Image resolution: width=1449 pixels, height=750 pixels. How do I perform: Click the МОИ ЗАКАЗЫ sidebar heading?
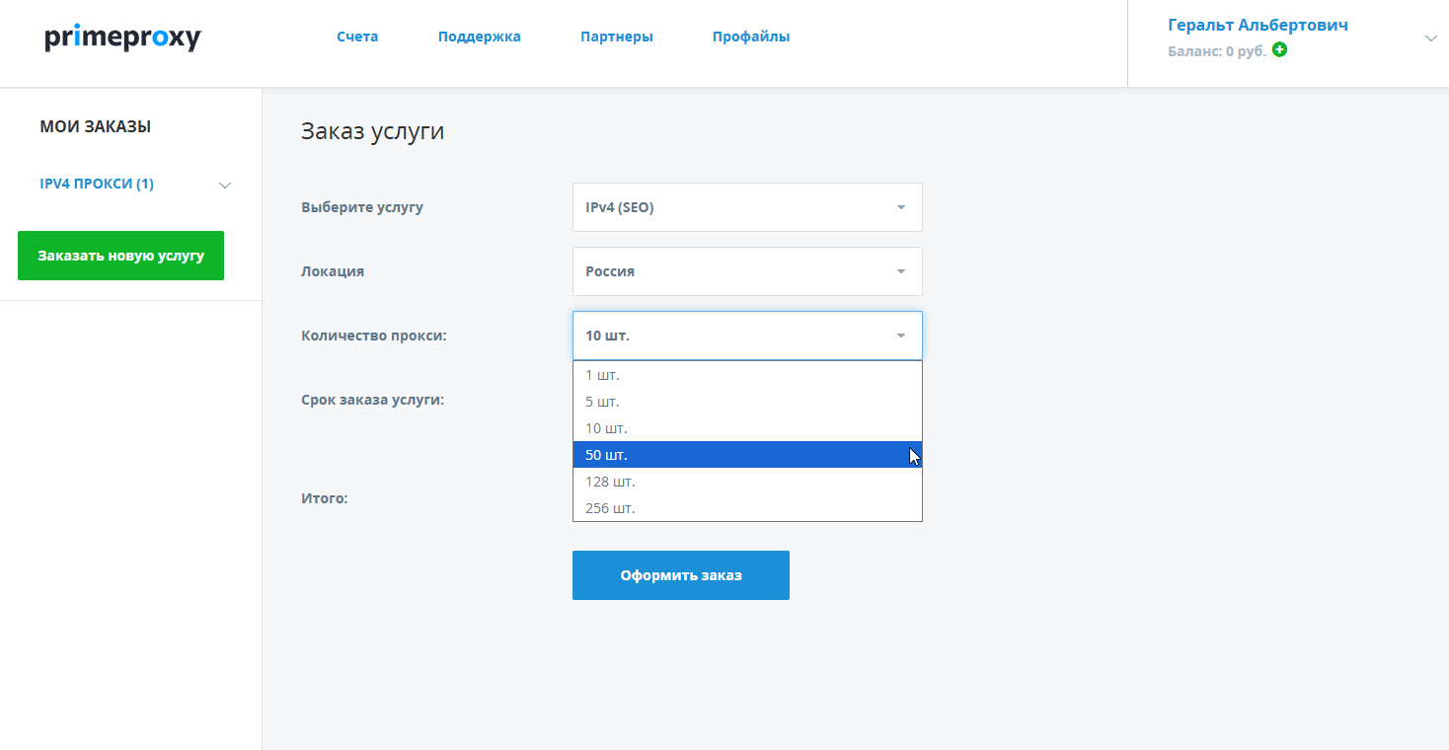click(96, 126)
